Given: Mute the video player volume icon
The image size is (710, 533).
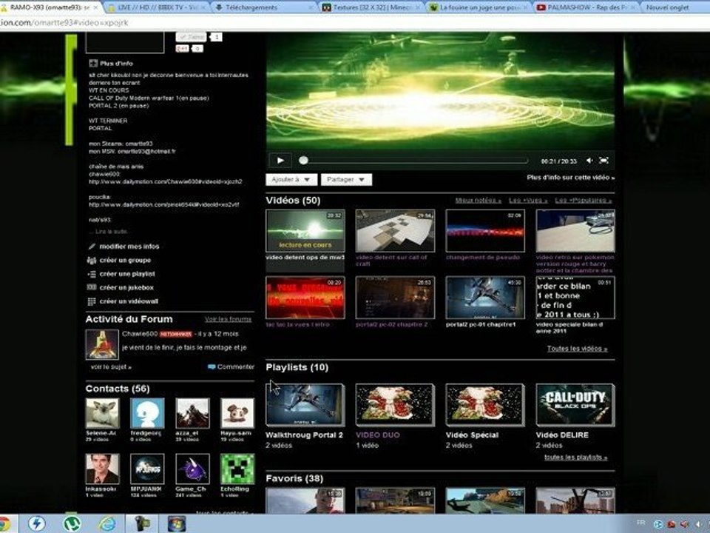Looking at the screenshot, I should (x=589, y=161).
